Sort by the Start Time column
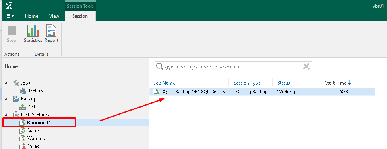 (x=336, y=83)
